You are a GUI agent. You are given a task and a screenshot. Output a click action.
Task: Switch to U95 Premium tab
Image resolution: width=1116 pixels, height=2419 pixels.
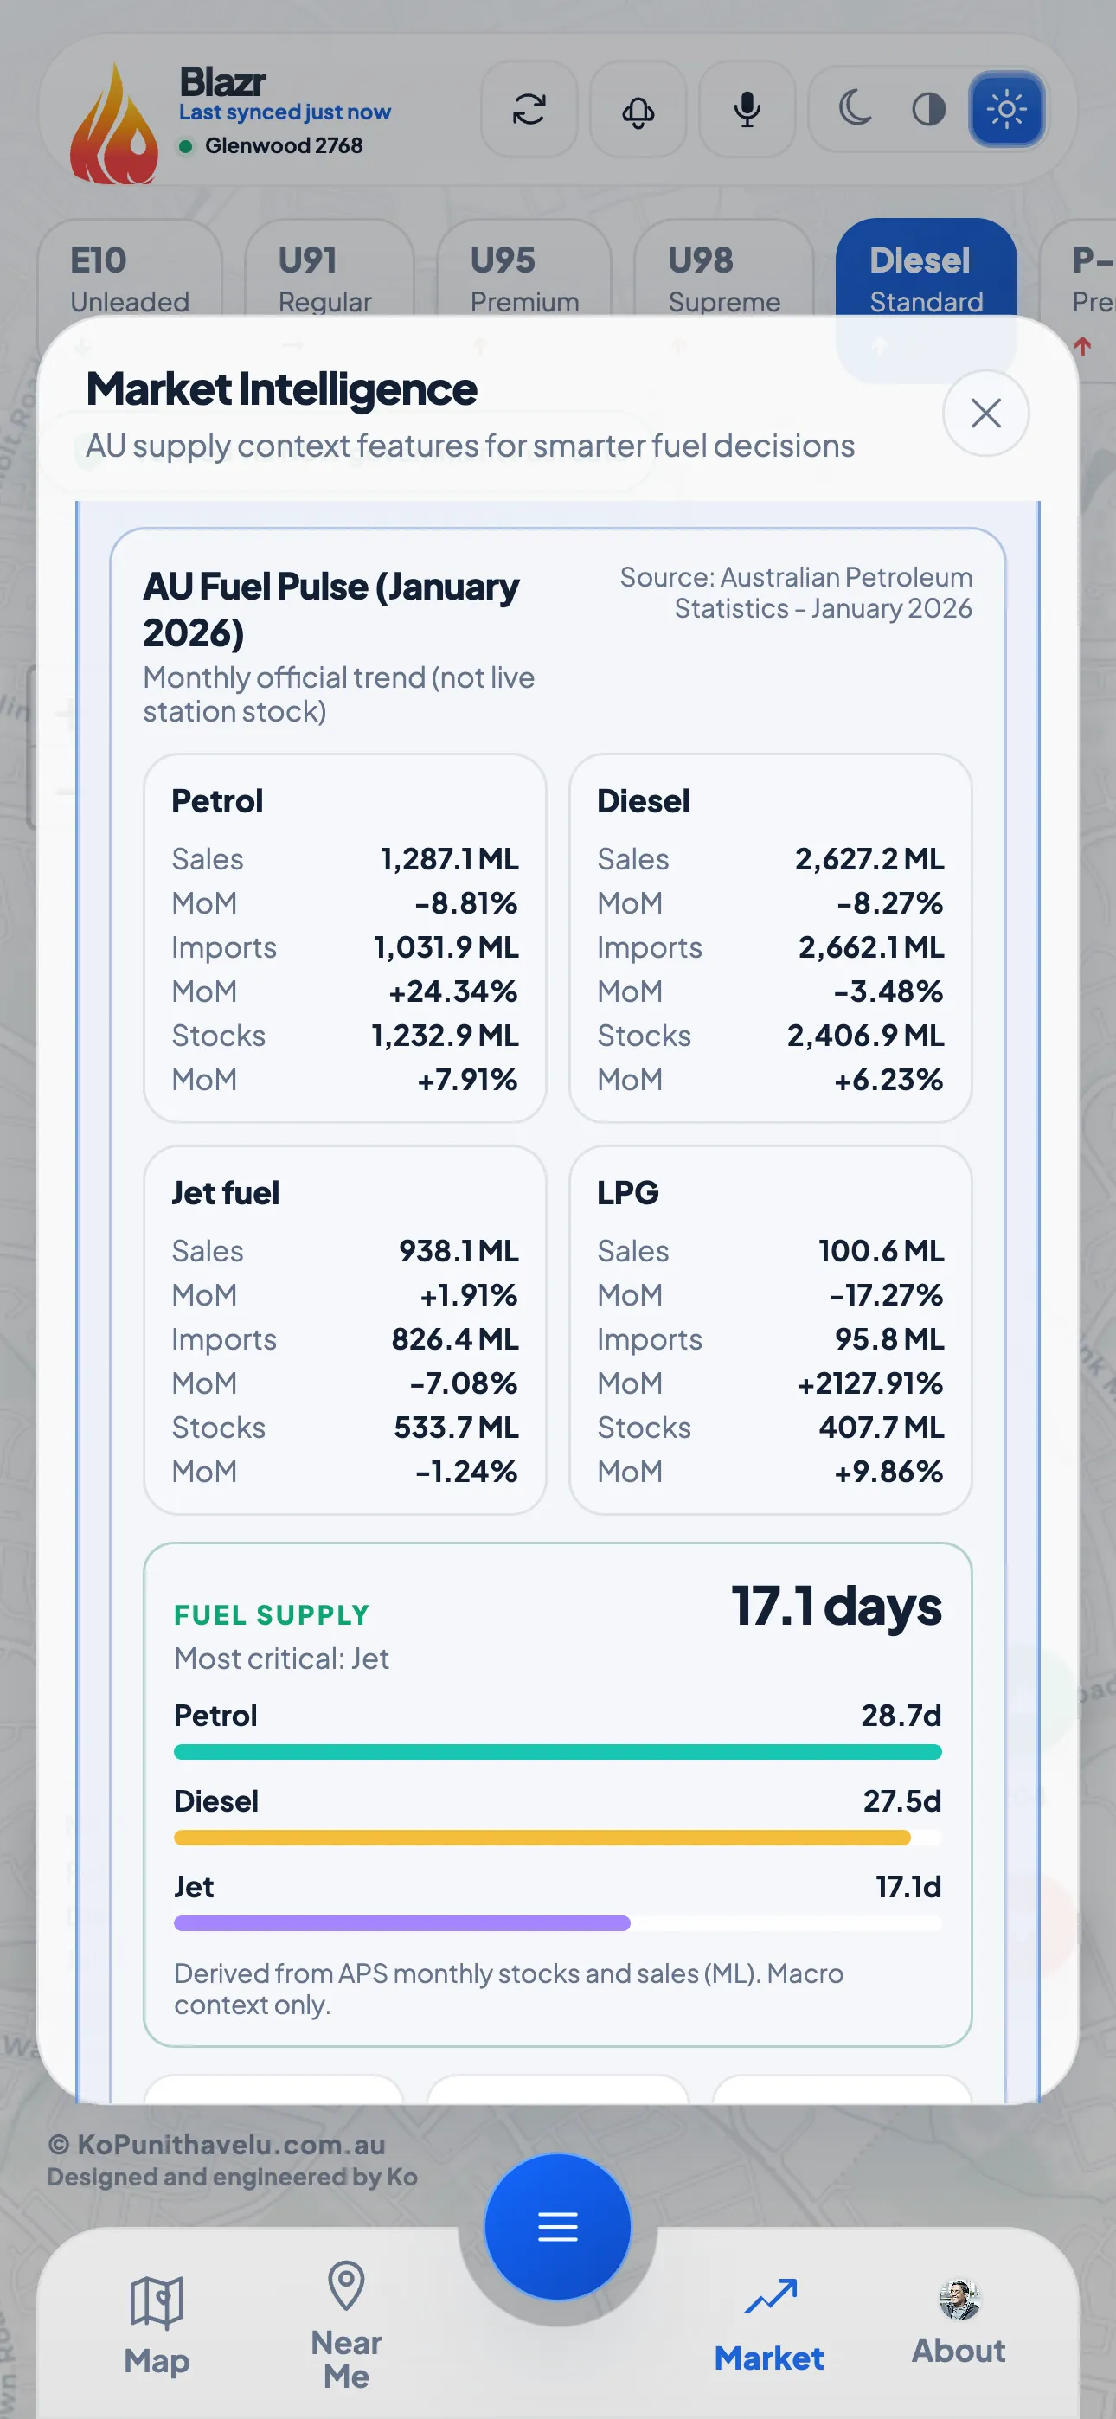pyautogui.click(x=524, y=278)
